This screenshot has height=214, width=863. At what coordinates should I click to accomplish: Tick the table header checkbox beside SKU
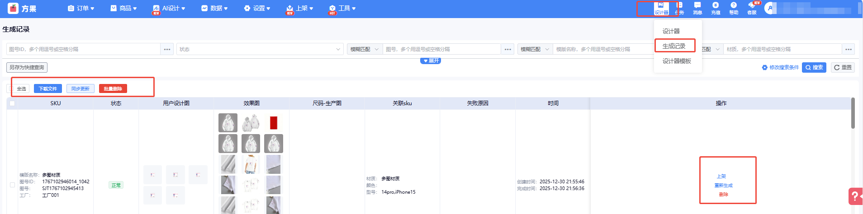12,103
